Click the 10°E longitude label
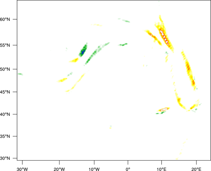Screen dimensions: 211x171 [161, 169]
